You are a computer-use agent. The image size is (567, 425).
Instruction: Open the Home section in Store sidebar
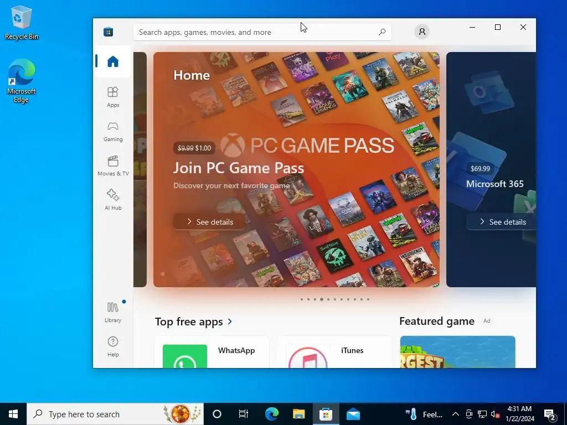coord(113,61)
